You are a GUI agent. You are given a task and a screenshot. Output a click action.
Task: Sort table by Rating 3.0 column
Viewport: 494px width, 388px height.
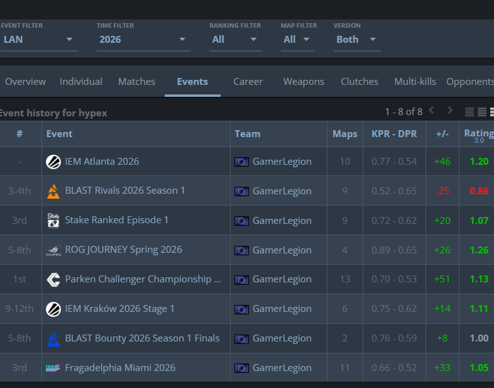click(x=479, y=136)
